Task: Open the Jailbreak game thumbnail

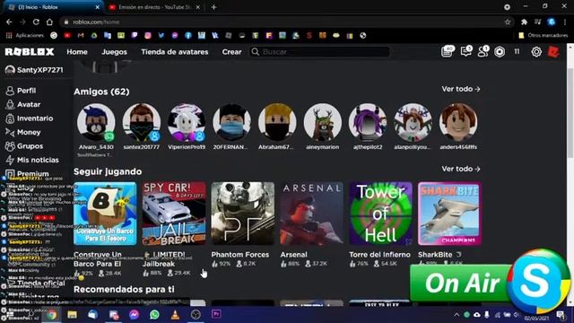Action: 174,214
